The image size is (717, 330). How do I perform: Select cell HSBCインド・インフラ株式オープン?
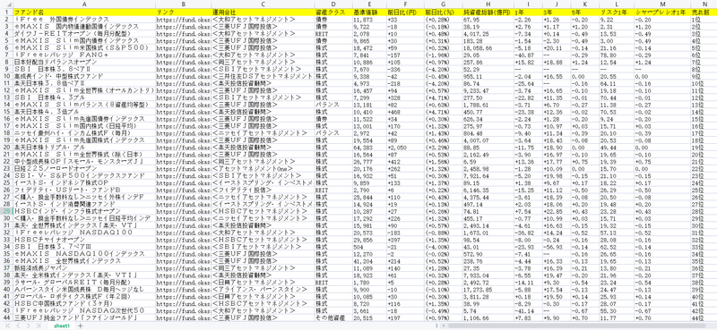tap(84, 211)
